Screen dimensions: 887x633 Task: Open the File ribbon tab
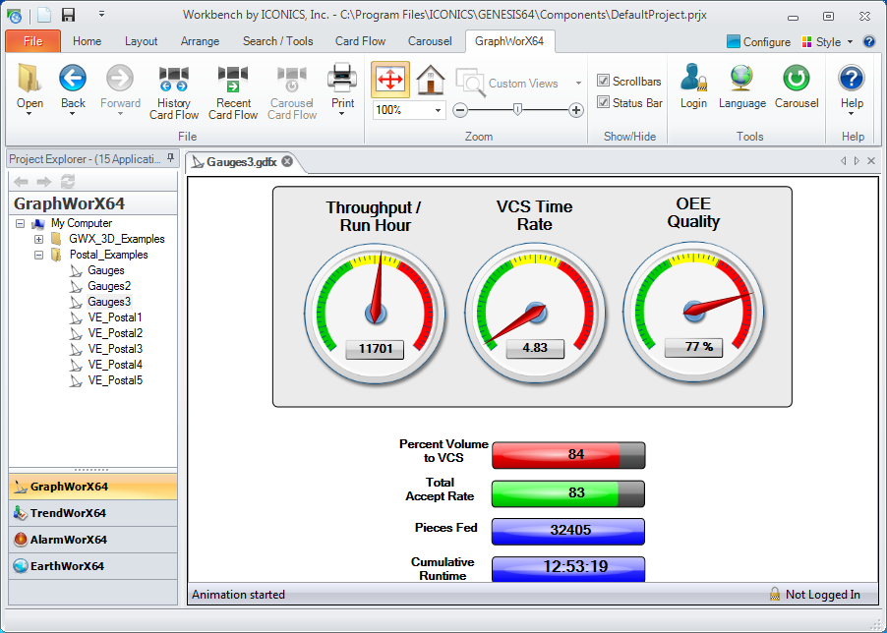tap(32, 41)
